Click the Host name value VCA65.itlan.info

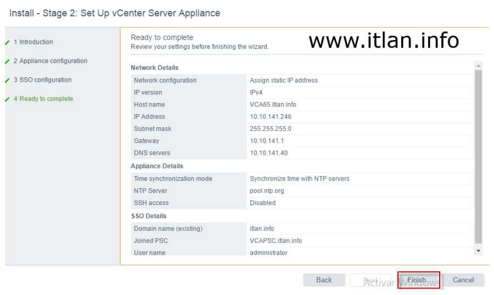click(x=273, y=105)
